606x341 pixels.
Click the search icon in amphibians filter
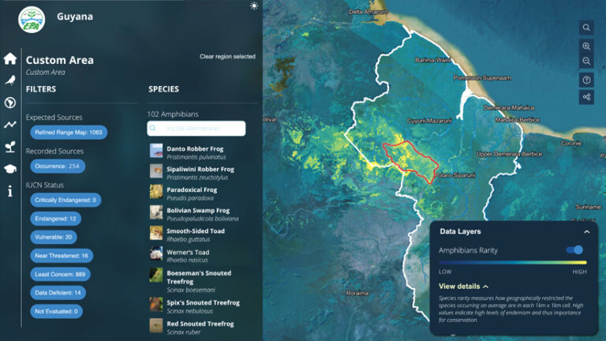point(152,128)
